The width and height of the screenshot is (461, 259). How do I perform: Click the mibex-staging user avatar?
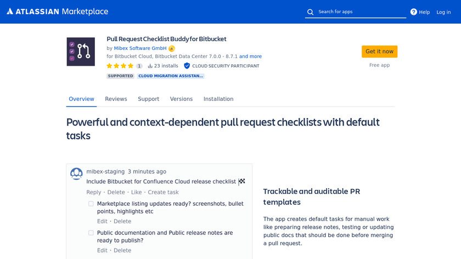coord(76,173)
